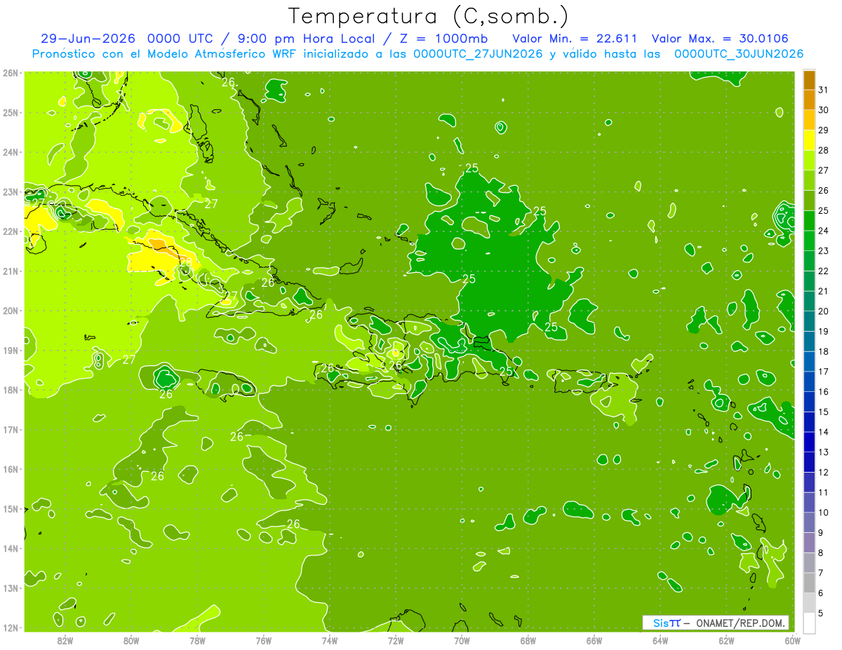Click the "20" label on the colorbar
The image size is (842, 650).
(824, 311)
